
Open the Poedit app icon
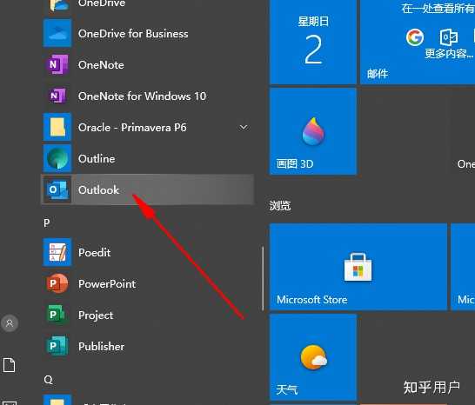coord(57,252)
